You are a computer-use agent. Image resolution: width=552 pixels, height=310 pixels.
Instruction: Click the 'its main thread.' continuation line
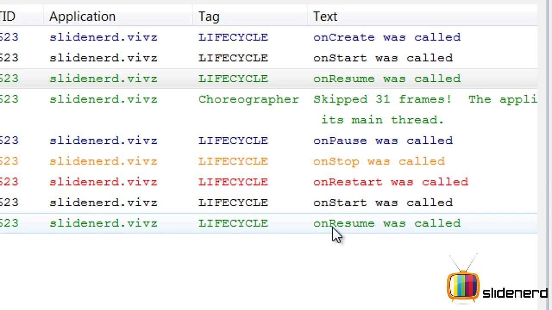click(383, 120)
